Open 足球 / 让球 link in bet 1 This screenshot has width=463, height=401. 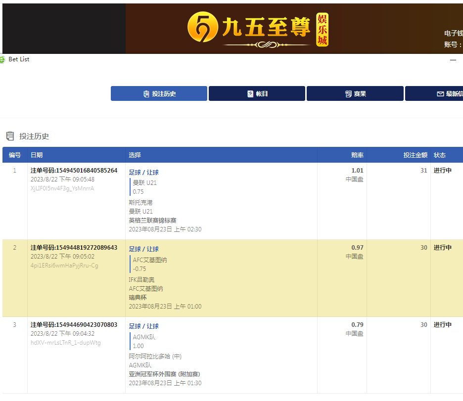click(x=144, y=173)
